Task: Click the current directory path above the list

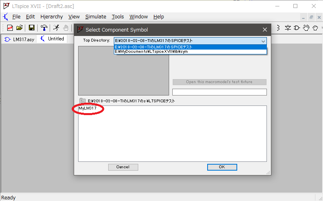Action: click(131, 101)
